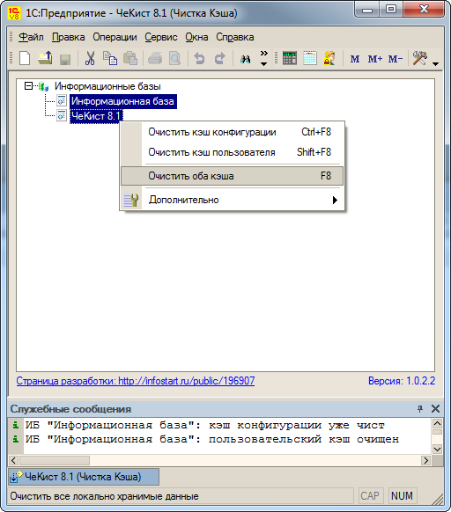The width and height of the screenshot is (451, 512).
Task: Expand the toolbar overflow chevron
Action: tap(264, 53)
